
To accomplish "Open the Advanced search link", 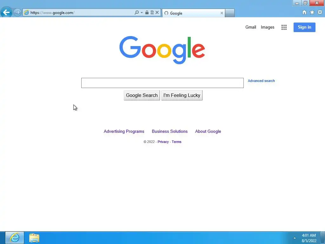I will (261, 81).
